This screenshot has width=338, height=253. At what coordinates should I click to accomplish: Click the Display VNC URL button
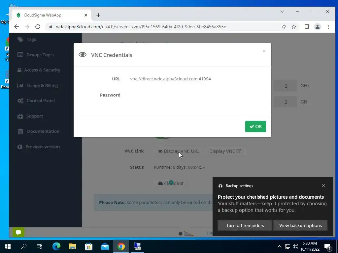click(179, 151)
